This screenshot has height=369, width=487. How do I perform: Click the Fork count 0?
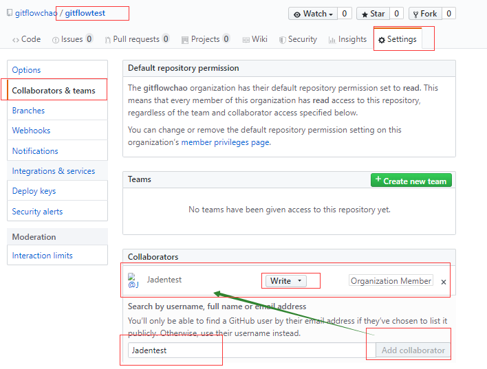click(x=448, y=14)
